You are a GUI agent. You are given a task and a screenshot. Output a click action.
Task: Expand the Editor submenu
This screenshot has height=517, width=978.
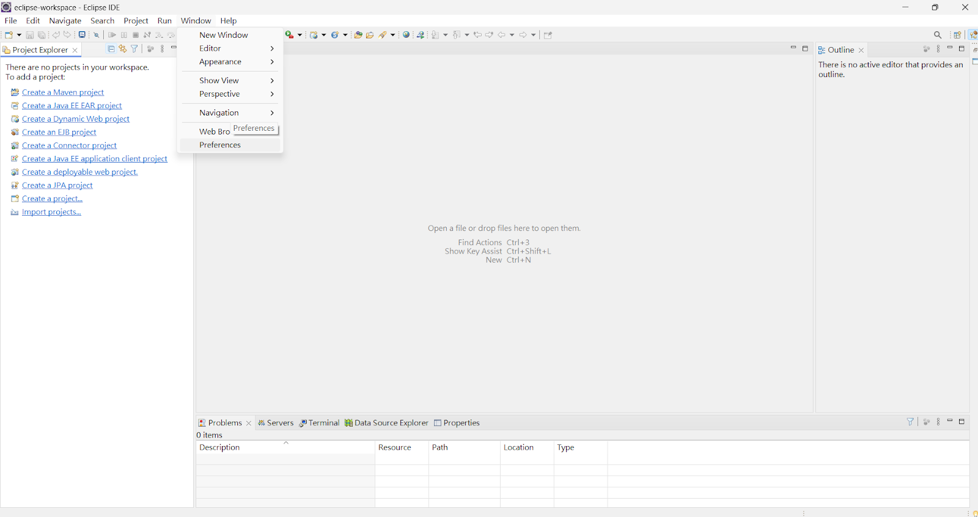click(x=230, y=48)
